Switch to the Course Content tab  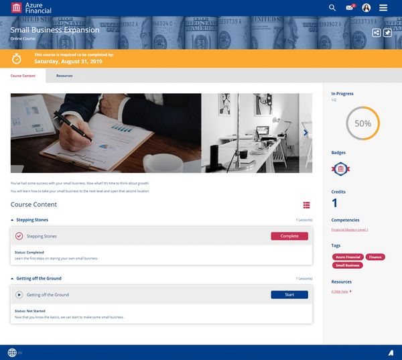pos(23,76)
